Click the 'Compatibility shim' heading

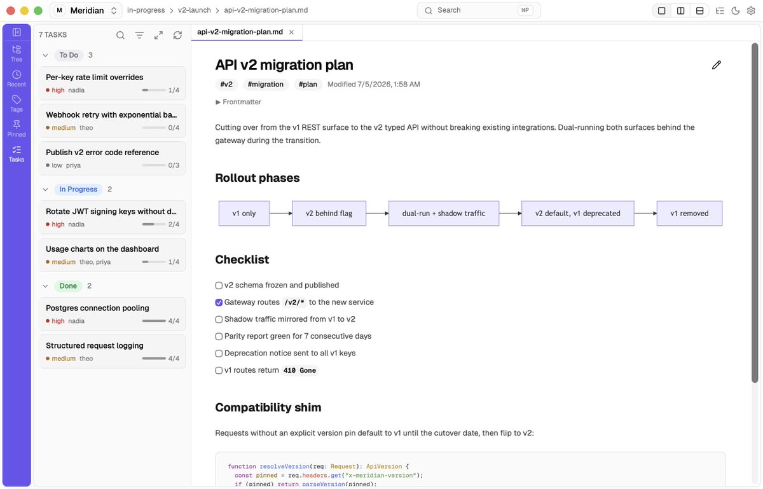(268, 408)
